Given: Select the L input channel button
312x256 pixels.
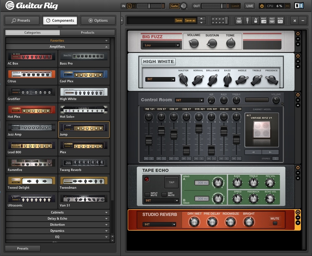Looking at the screenshot, I should (129, 6).
